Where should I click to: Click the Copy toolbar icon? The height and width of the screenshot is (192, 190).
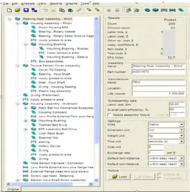62,10
